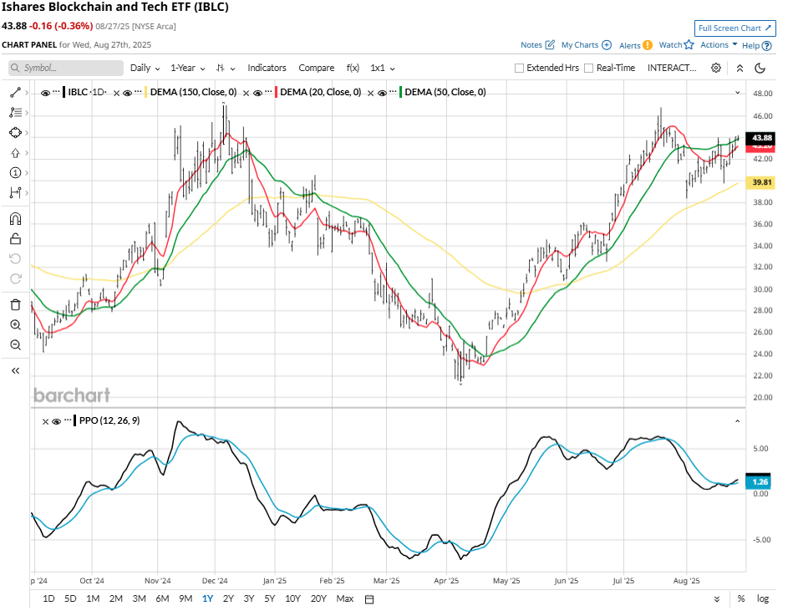793x616 pixels.
Task: Zoom out of the chart
Action: (x=15, y=345)
